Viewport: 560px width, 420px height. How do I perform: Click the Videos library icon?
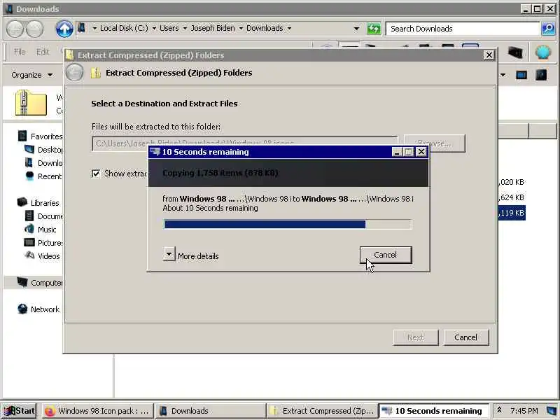pyautogui.click(x=29, y=255)
